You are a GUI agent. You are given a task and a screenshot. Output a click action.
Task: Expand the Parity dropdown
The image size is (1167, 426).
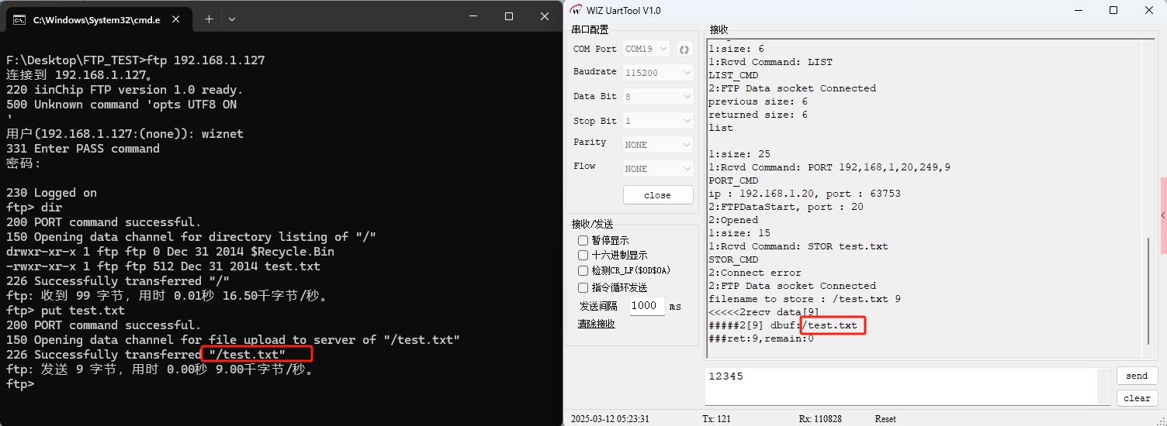click(x=658, y=145)
